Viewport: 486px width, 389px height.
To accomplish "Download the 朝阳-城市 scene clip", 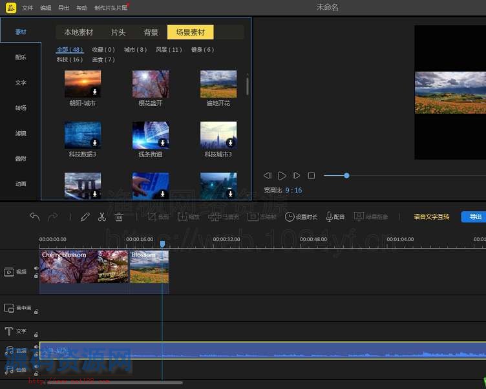I will (95, 92).
